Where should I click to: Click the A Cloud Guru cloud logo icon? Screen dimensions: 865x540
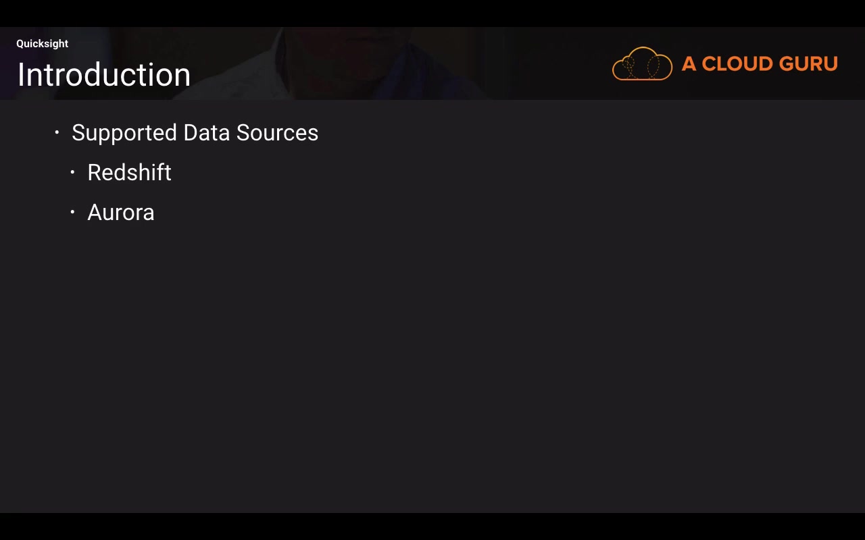642,64
